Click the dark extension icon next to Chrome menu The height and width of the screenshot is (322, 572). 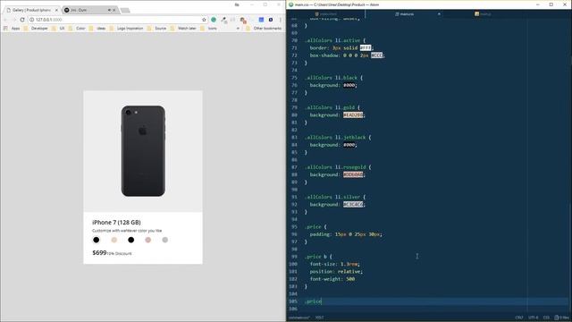click(x=271, y=20)
